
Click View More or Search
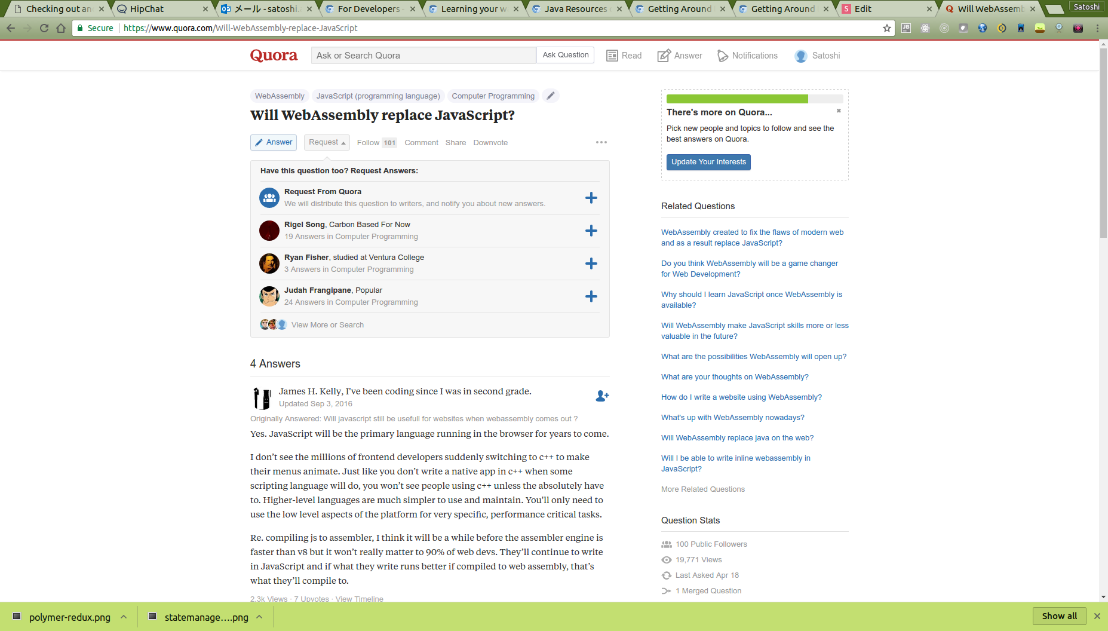pyautogui.click(x=327, y=325)
